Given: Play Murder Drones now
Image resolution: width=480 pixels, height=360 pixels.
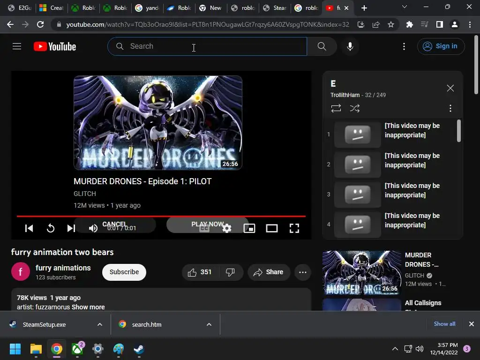Looking at the screenshot, I should click(x=208, y=225).
